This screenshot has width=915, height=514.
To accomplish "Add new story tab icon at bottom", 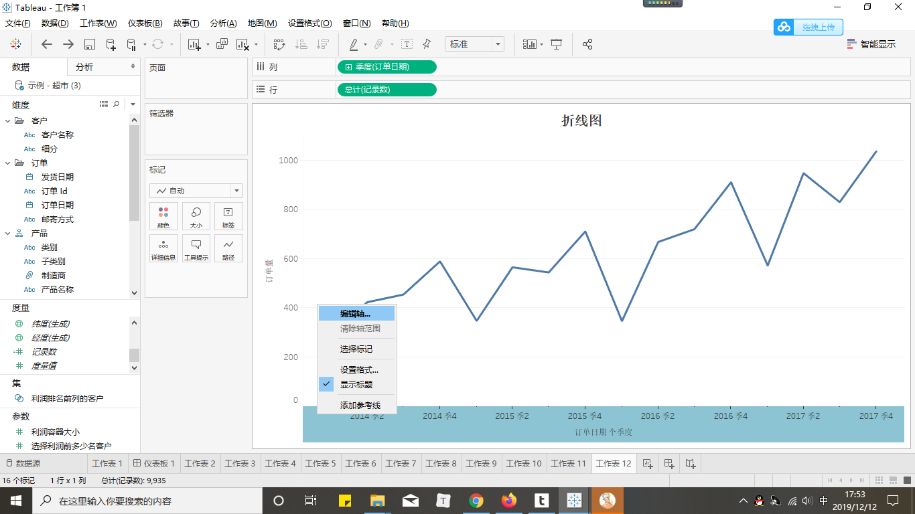I will 691,463.
